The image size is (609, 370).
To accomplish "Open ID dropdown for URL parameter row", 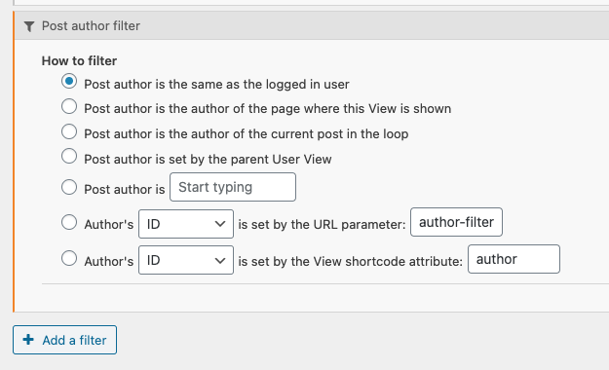I will click(x=186, y=224).
